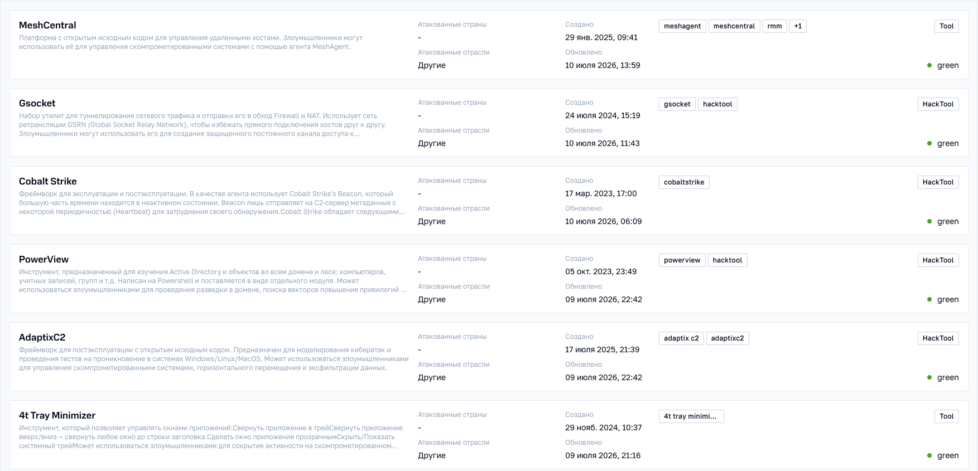Click the green status dot on Gsocket row
978x471 pixels.
coord(929,143)
